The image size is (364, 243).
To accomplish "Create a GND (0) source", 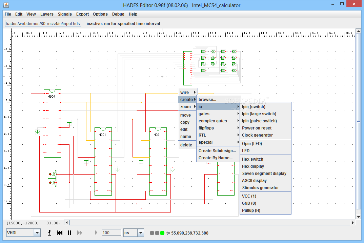I will (x=265, y=203).
